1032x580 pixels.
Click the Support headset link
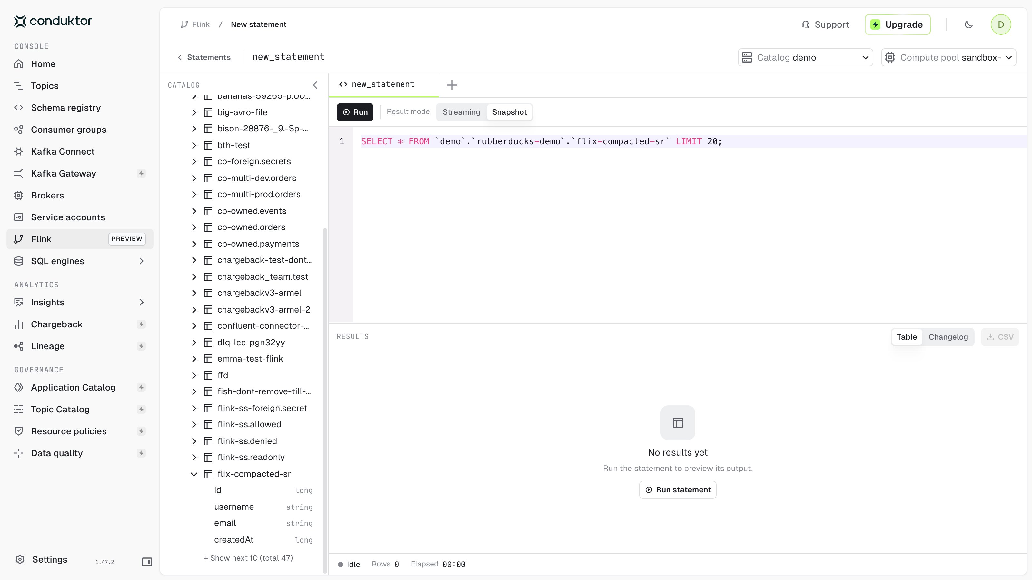pyautogui.click(x=825, y=24)
